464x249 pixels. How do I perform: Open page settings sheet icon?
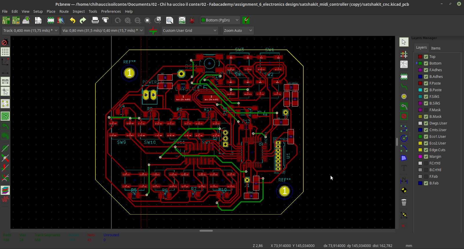(x=38, y=20)
